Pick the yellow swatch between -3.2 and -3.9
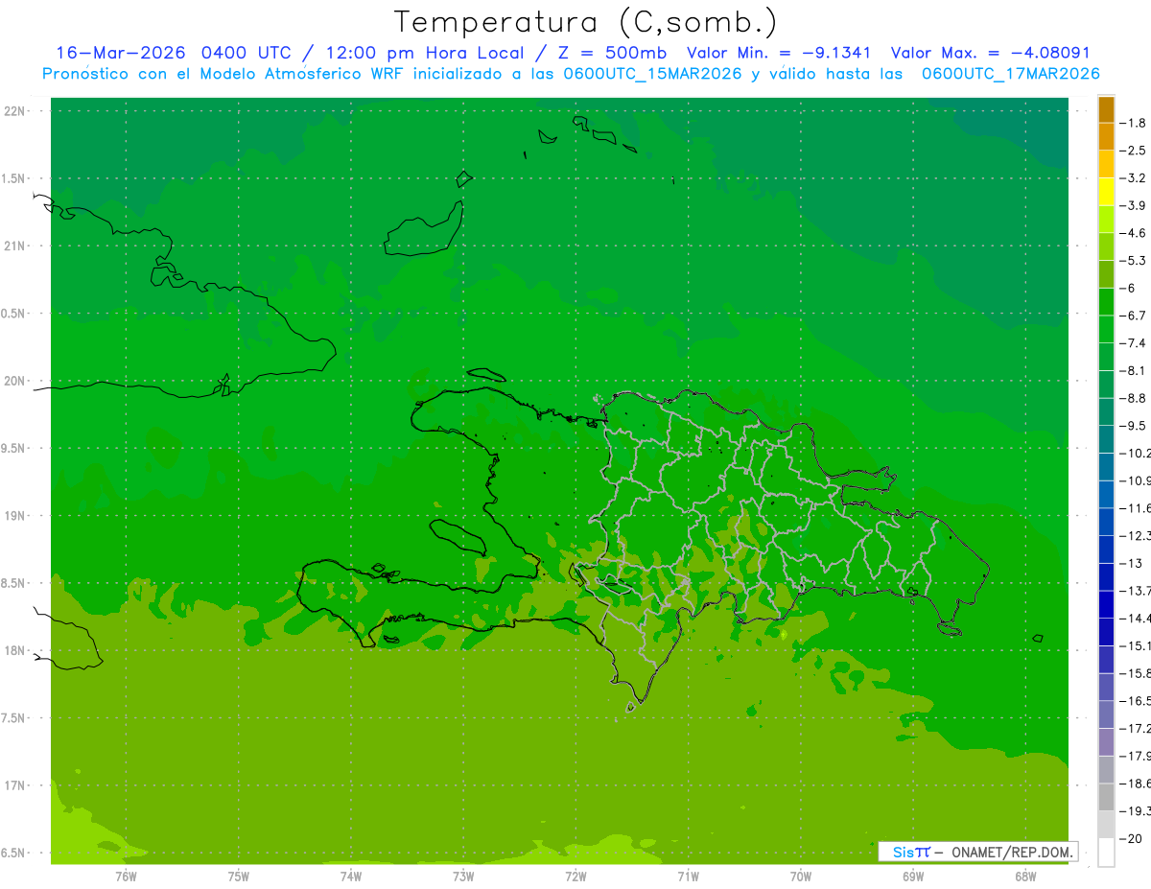Screen dimensions: 1151x889 1106,192
